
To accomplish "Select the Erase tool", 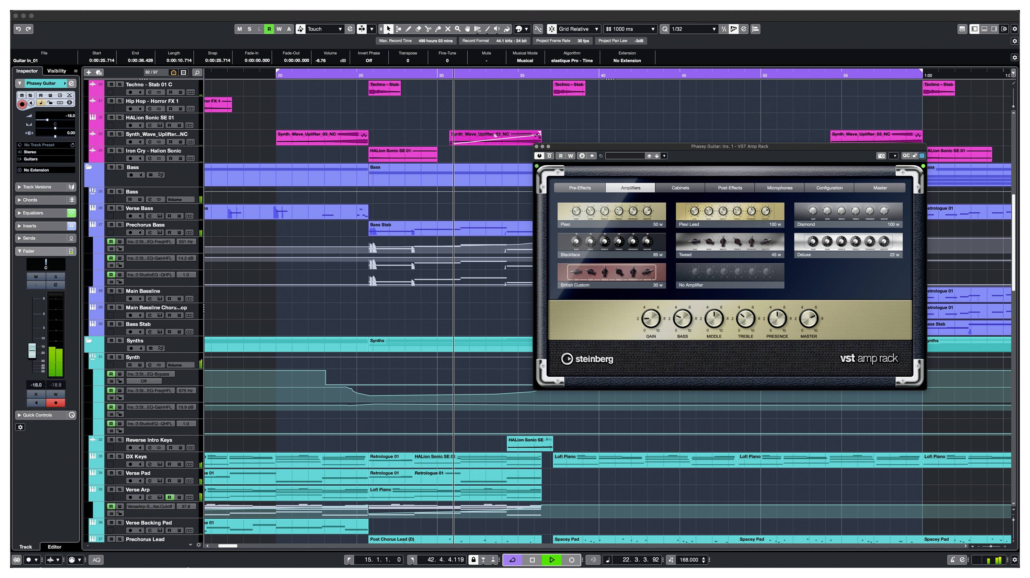I will coord(418,29).
